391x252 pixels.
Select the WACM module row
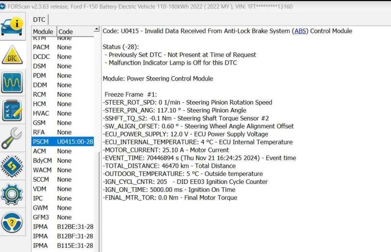click(62, 170)
